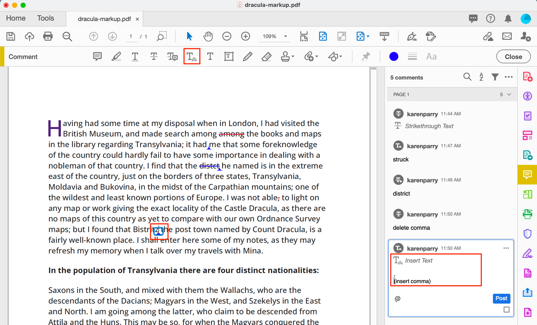This screenshot has height=325, width=537.
Task: Select the Highlight Text tool
Action: [116, 57]
